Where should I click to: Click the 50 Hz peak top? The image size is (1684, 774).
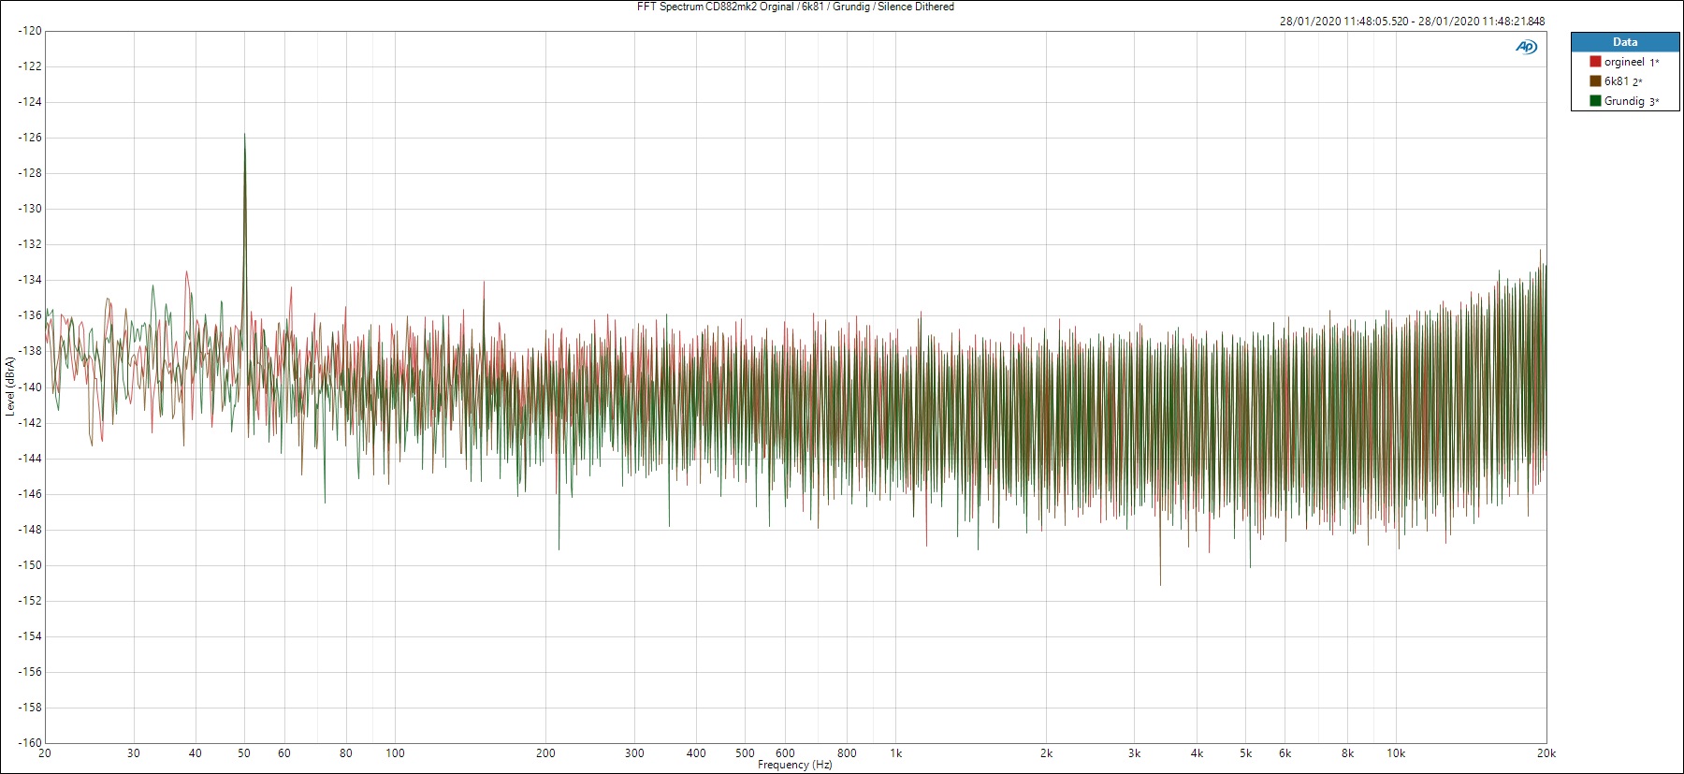(x=245, y=135)
